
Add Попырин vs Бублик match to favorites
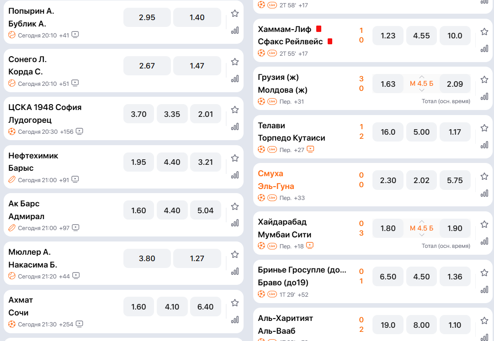click(x=235, y=14)
